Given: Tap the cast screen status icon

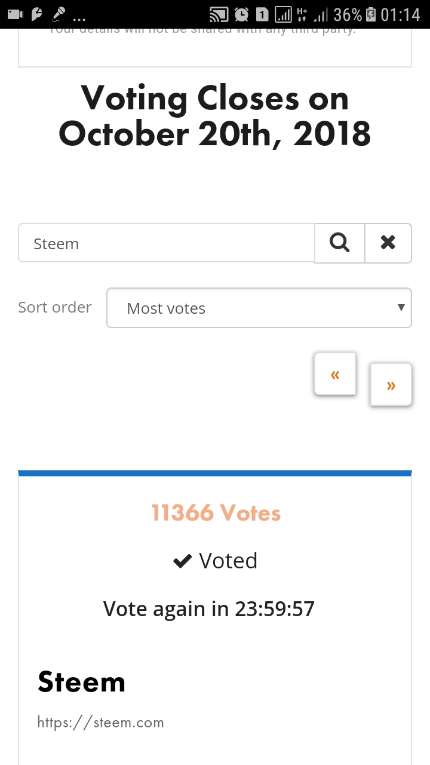Looking at the screenshot, I should click(219, 14).
